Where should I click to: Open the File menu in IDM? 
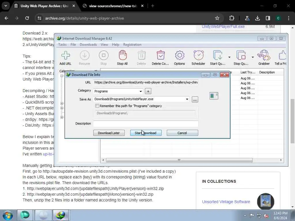coord(73,45)
